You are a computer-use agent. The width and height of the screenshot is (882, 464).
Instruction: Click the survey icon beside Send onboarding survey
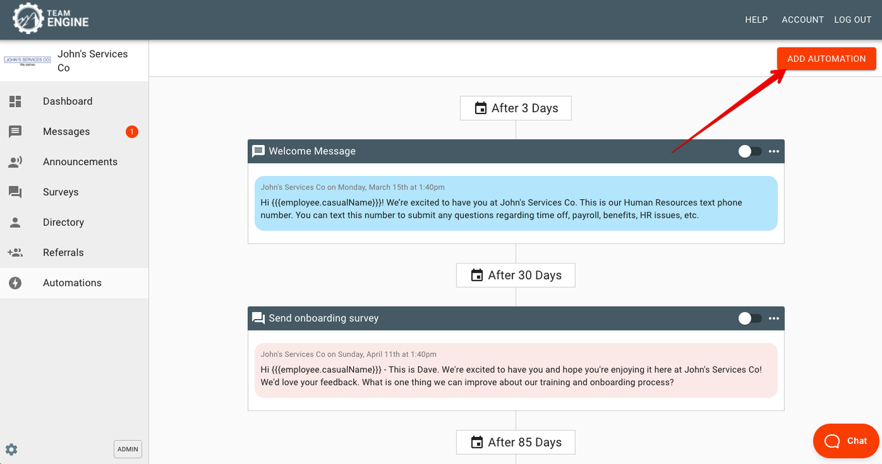258,318
